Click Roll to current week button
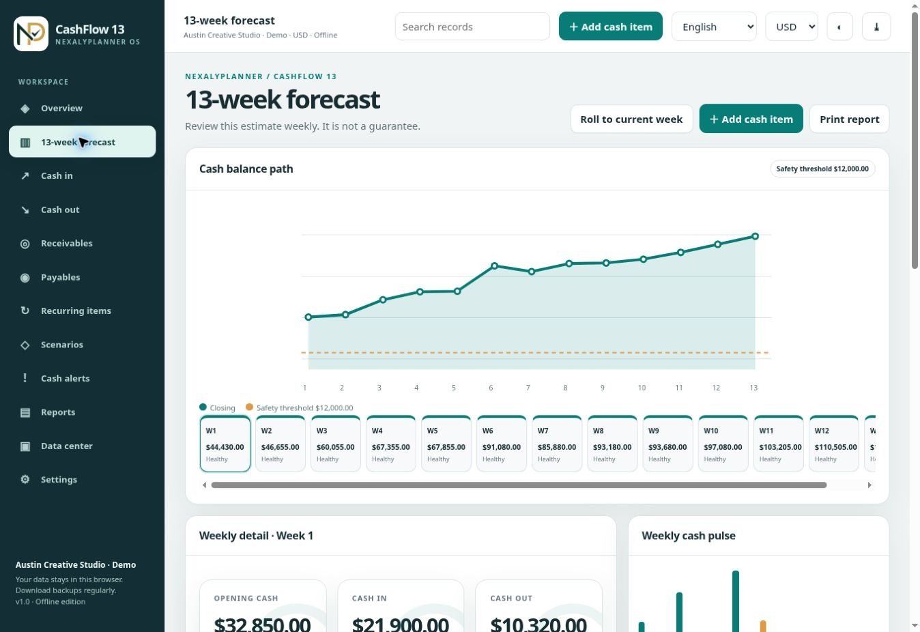 (631, 119)
